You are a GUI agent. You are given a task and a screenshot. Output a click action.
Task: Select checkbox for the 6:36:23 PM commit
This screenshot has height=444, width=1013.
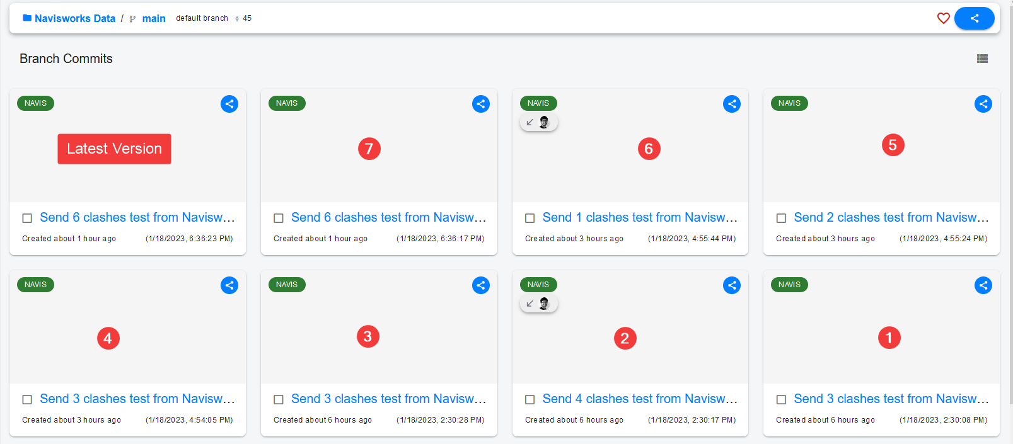point(27,218)
